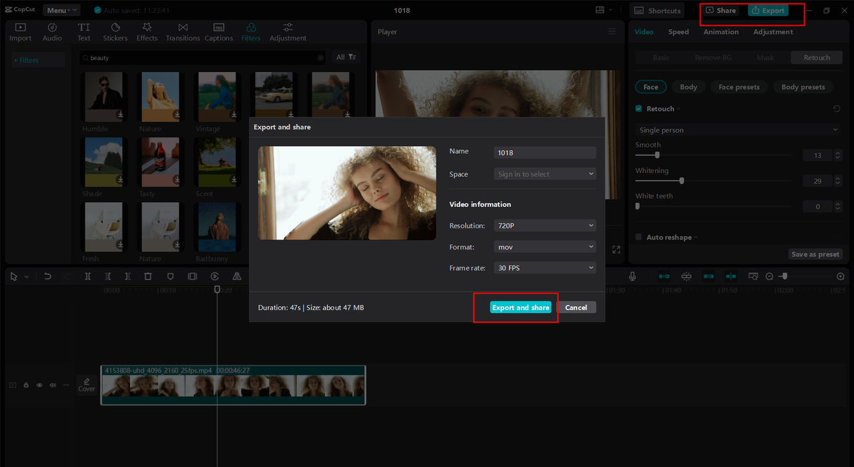This screenshot has height=467, width=854.
Task: Click the Share button in title bar
Action: [721, 11]
